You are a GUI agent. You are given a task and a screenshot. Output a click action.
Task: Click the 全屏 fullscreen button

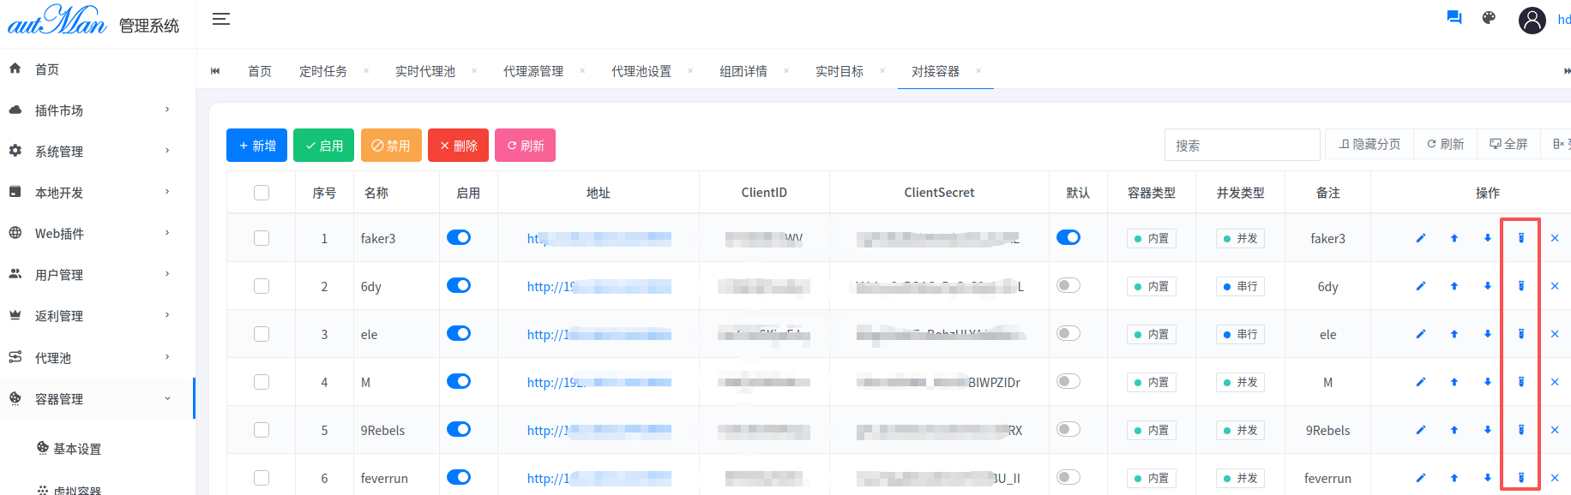point(1508,144)
